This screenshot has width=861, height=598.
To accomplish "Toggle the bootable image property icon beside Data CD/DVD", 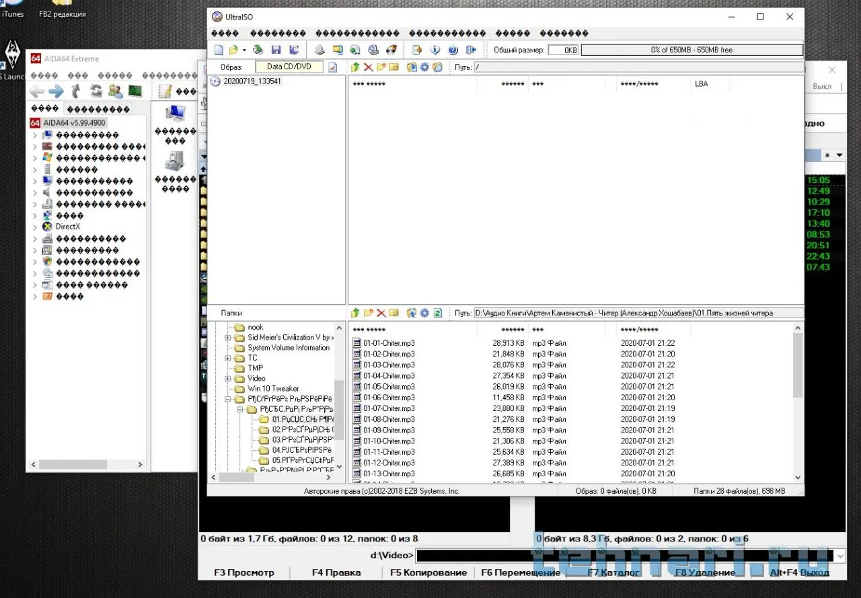I will tap(332, 67).
